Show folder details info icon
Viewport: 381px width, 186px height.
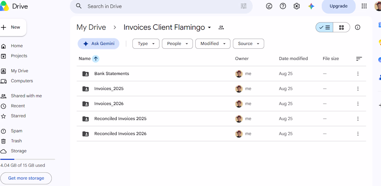tap(357, 27)
